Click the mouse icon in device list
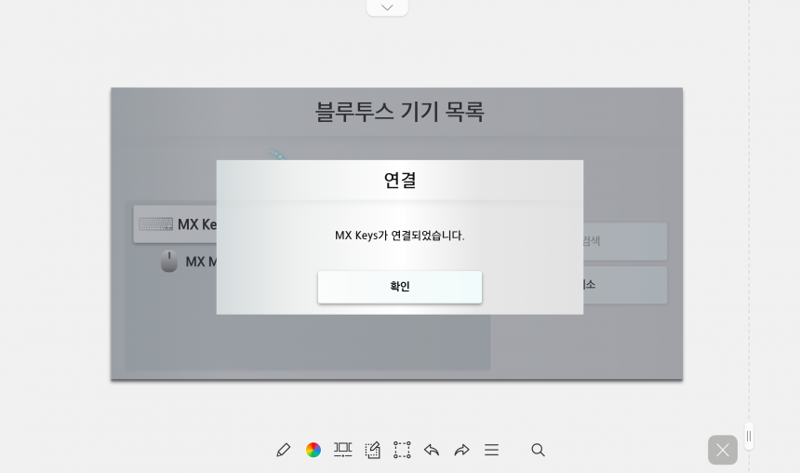Viewport: 800px width, 473px height. (169, 261)
